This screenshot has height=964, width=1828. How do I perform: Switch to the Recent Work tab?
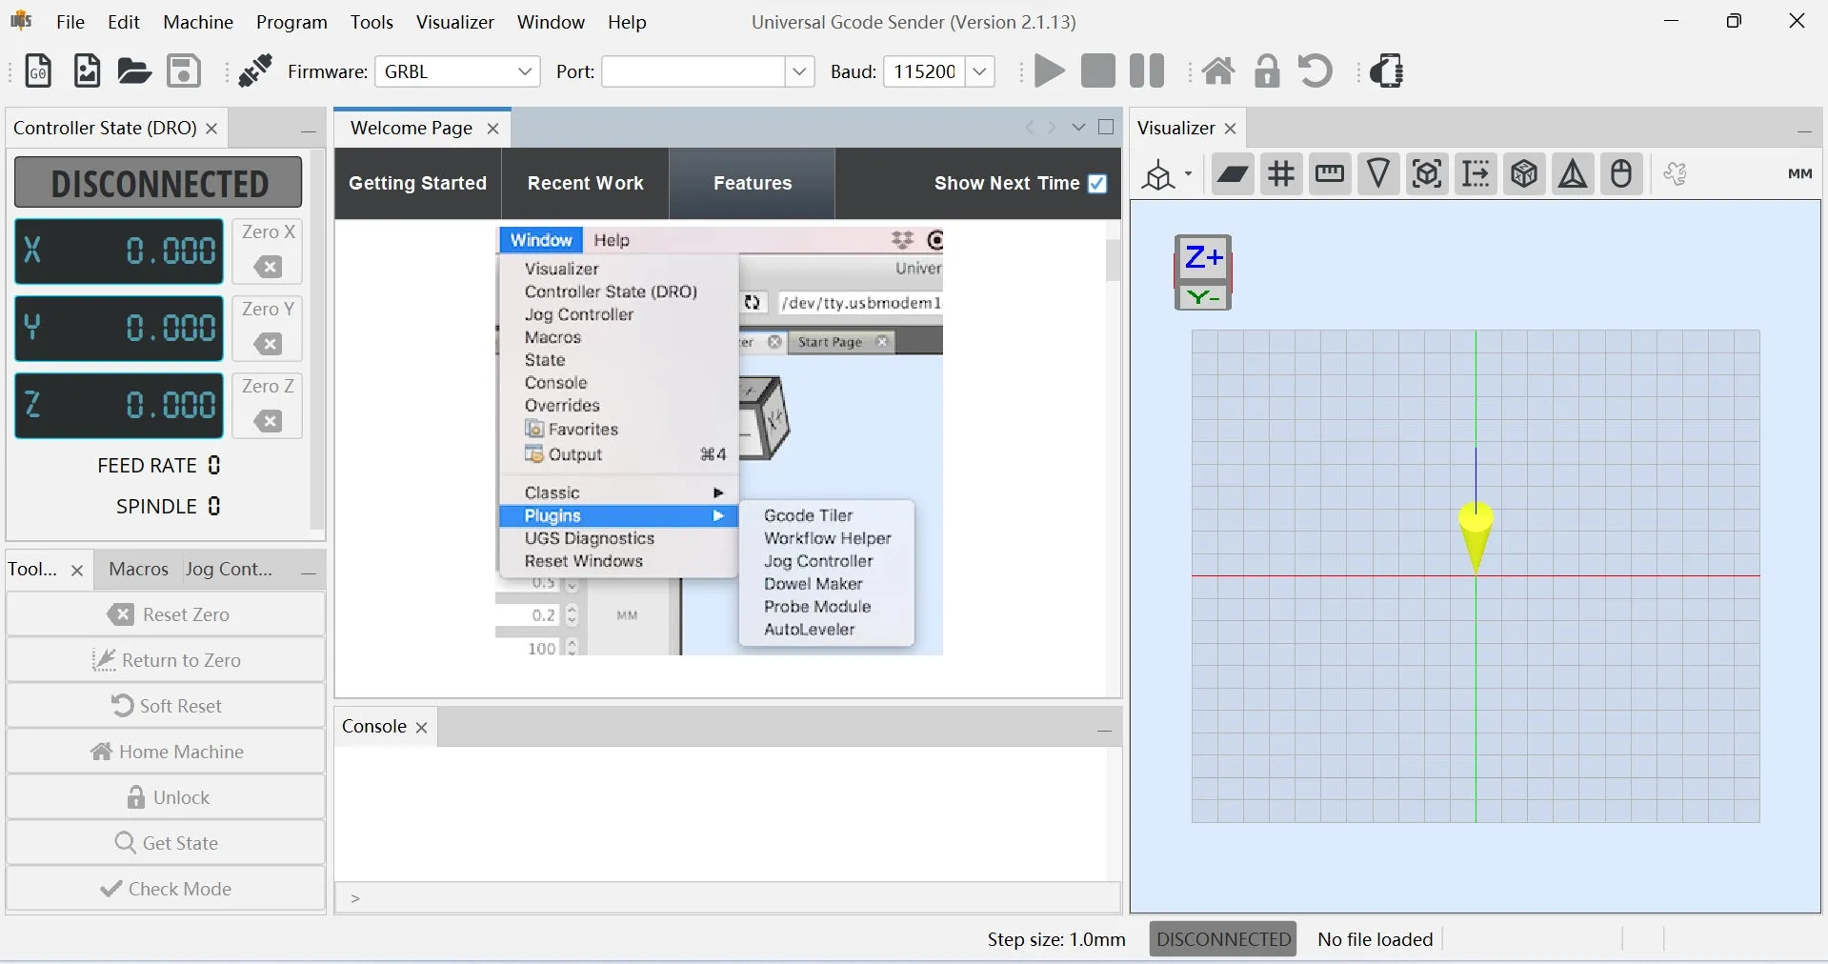pyautogui.click(x=585, y=184)
